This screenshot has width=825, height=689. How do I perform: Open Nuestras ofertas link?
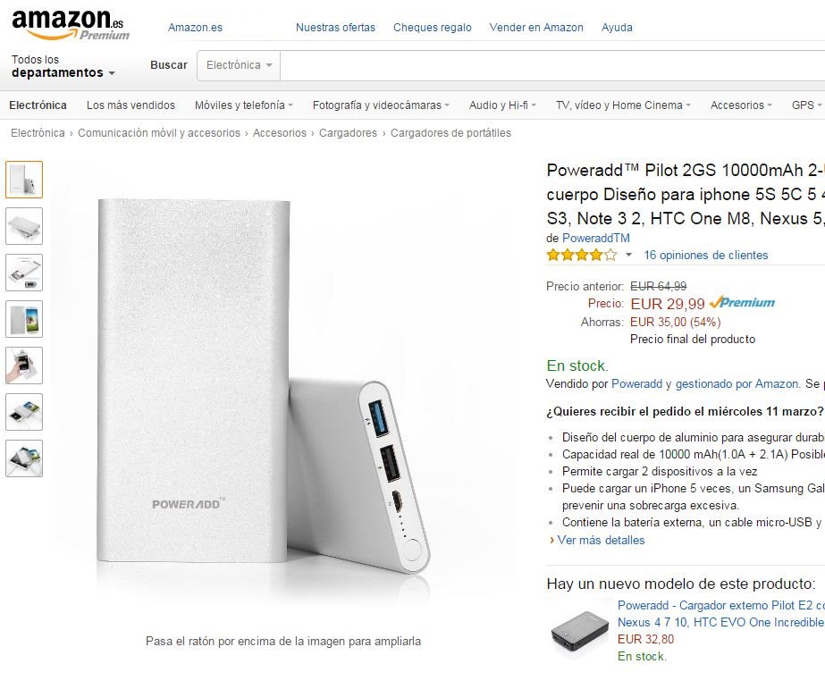pos(336,28)
